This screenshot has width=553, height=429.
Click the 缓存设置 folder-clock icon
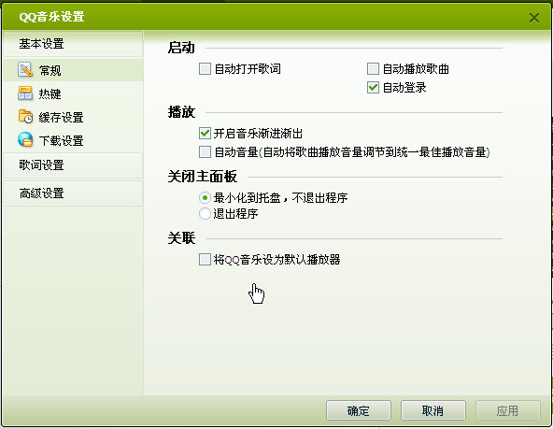coord(25,117)
